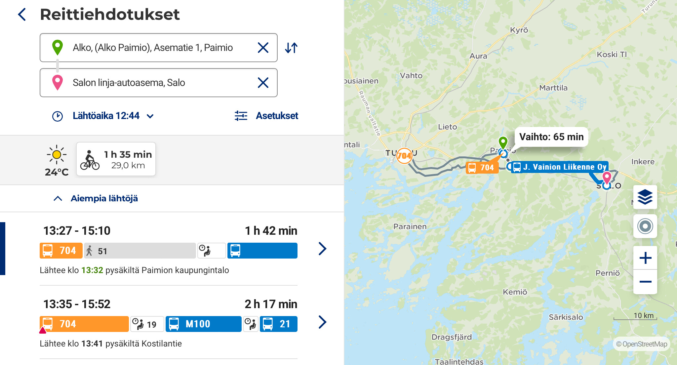
Task: Open details of the 13:27 - 15:10 itinerary
Action: coord(322,249)
